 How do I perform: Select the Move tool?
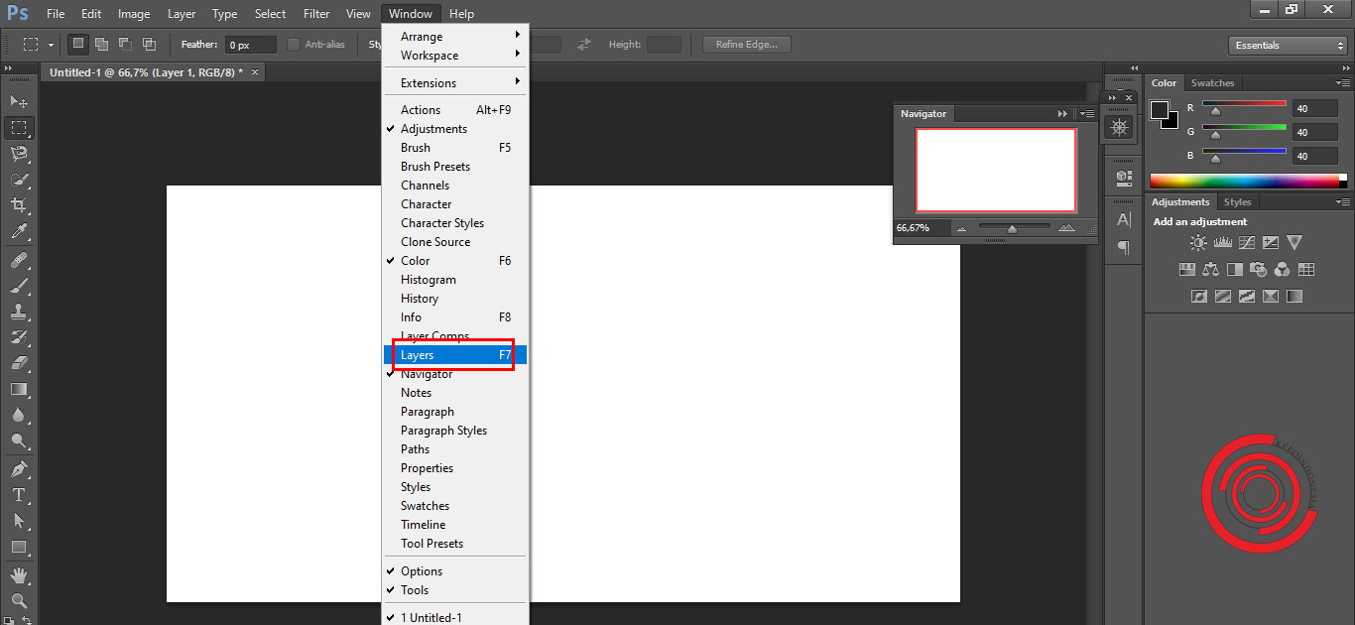click(x=20, y=100)
